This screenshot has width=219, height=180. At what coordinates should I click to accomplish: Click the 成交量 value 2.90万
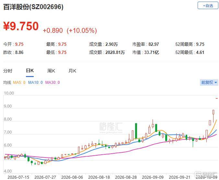tap(111, 44)
